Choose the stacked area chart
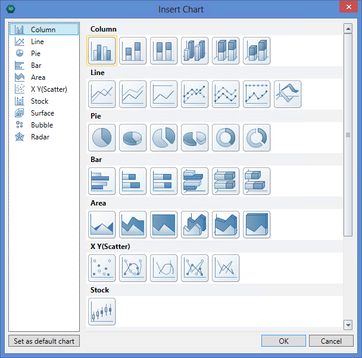This screenshot has width=362, height=358. (x=133, y=225)
